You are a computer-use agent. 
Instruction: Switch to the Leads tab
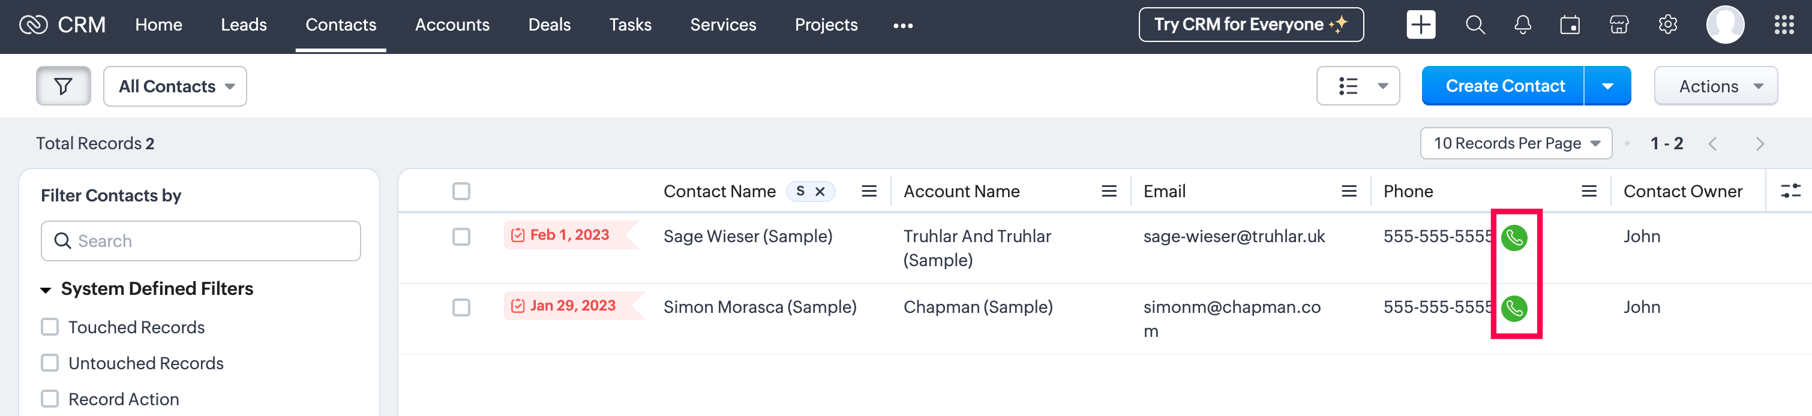pyautogui.click(x=244, y=25)
